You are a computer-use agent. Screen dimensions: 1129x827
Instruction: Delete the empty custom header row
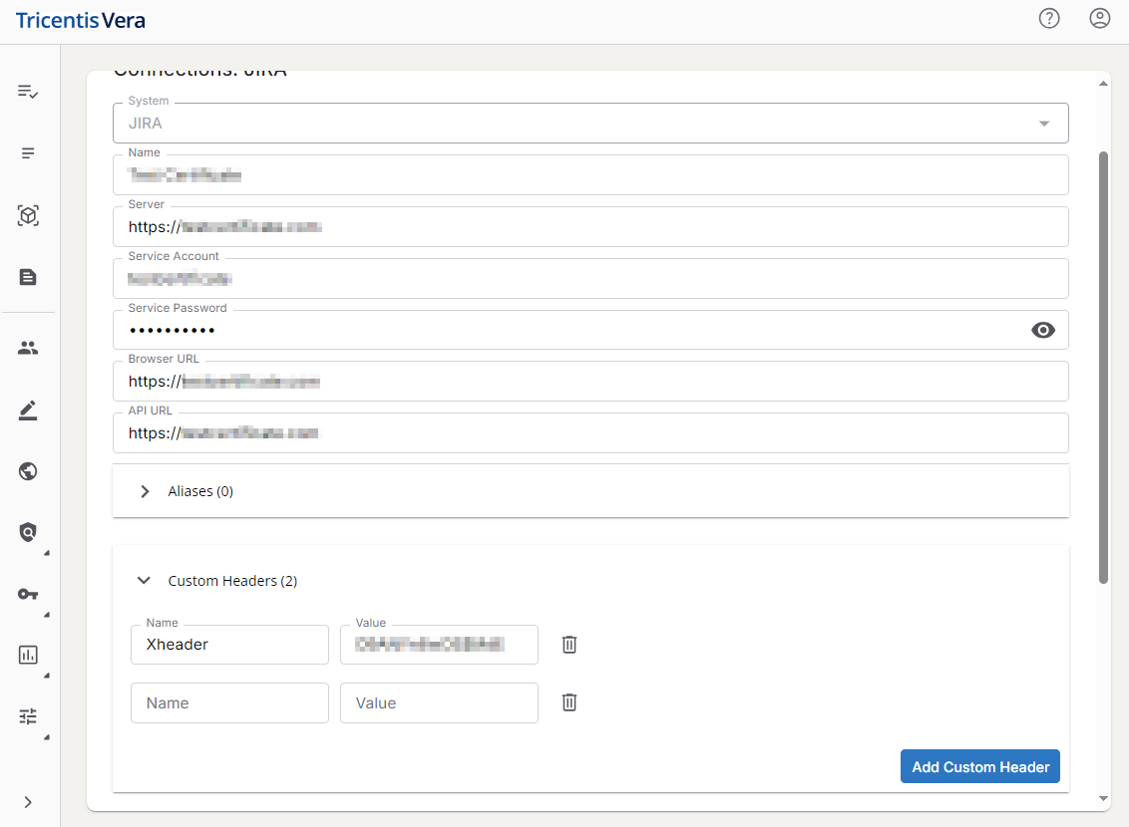(568, 702)
